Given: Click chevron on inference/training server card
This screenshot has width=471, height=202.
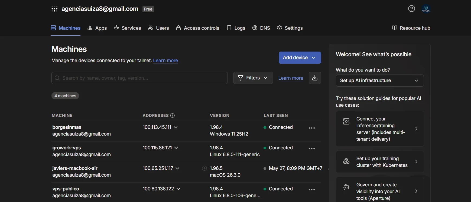Looking at the screenshot, I should pyautogui.click(x=416, y=129).
